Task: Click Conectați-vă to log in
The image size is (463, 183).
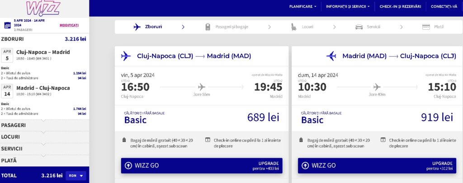Action: point(444,6)
